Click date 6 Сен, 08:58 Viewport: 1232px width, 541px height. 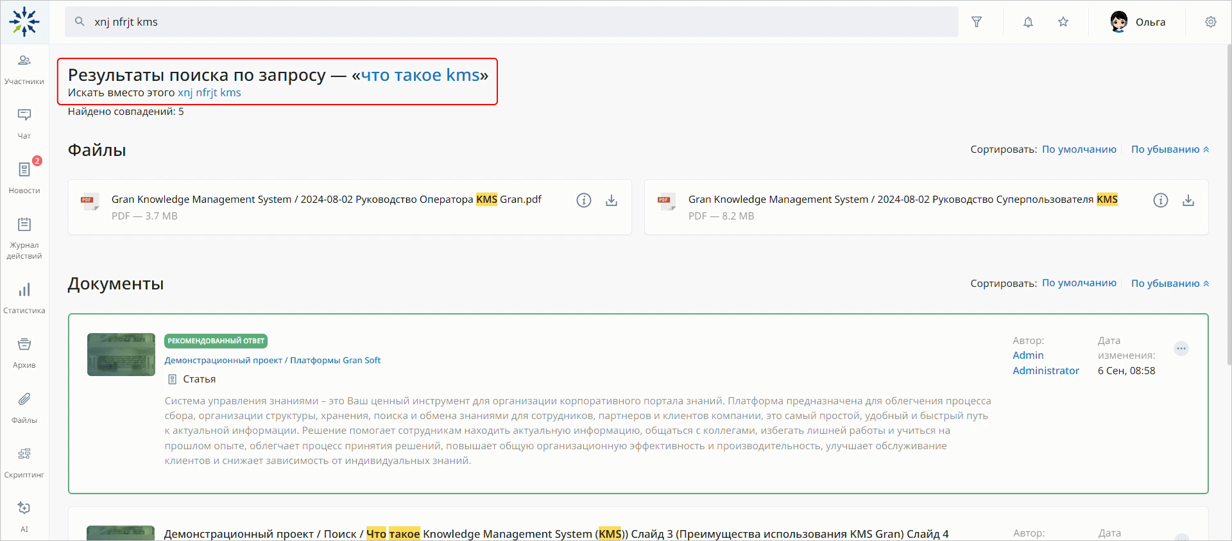pyautogui.click(x=1126, y=370)
